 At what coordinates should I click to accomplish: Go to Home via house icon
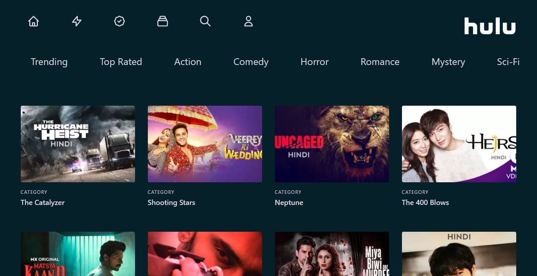tap(34, 21)
